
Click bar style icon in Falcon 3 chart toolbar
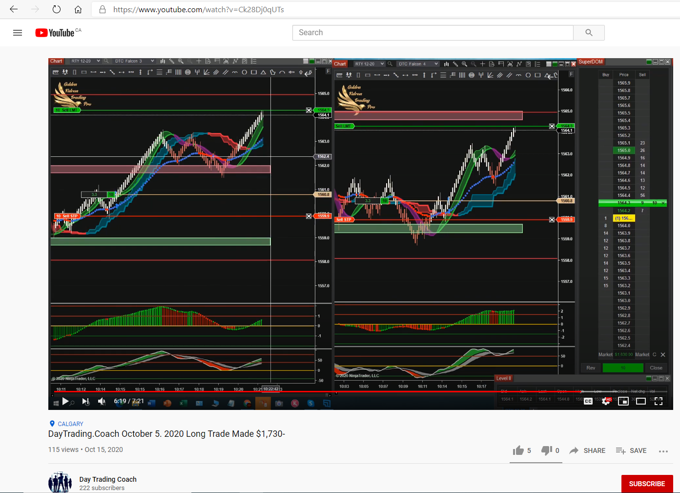(163, 61)
